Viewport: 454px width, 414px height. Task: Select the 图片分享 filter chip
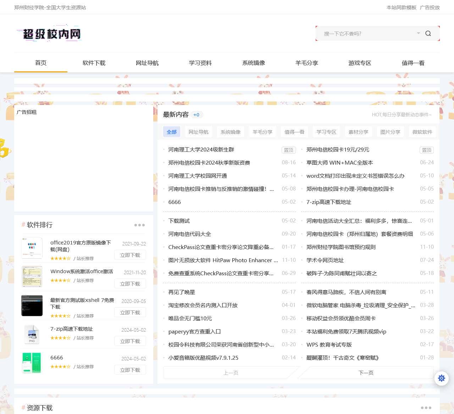[x=390, y=132]
